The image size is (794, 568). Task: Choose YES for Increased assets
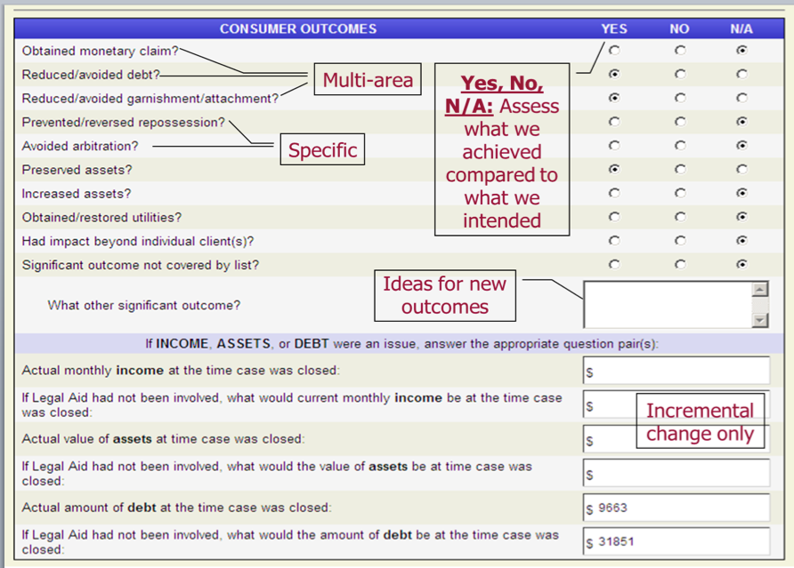click(614, 193)
